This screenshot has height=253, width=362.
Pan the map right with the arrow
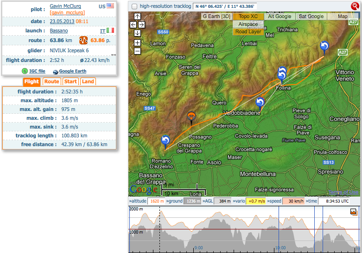click(x=141, y=25)
